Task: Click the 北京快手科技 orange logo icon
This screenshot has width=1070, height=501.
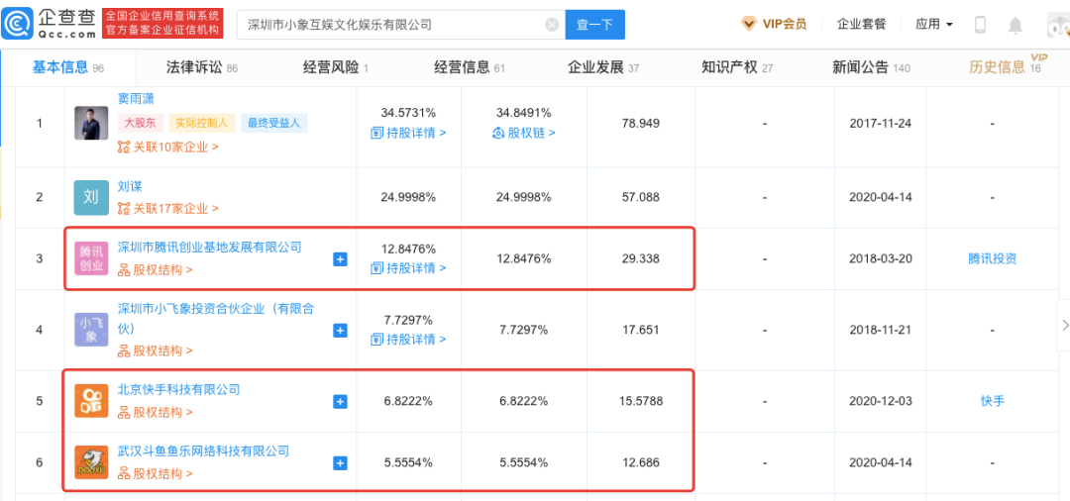Action: [x=91, y=401]
